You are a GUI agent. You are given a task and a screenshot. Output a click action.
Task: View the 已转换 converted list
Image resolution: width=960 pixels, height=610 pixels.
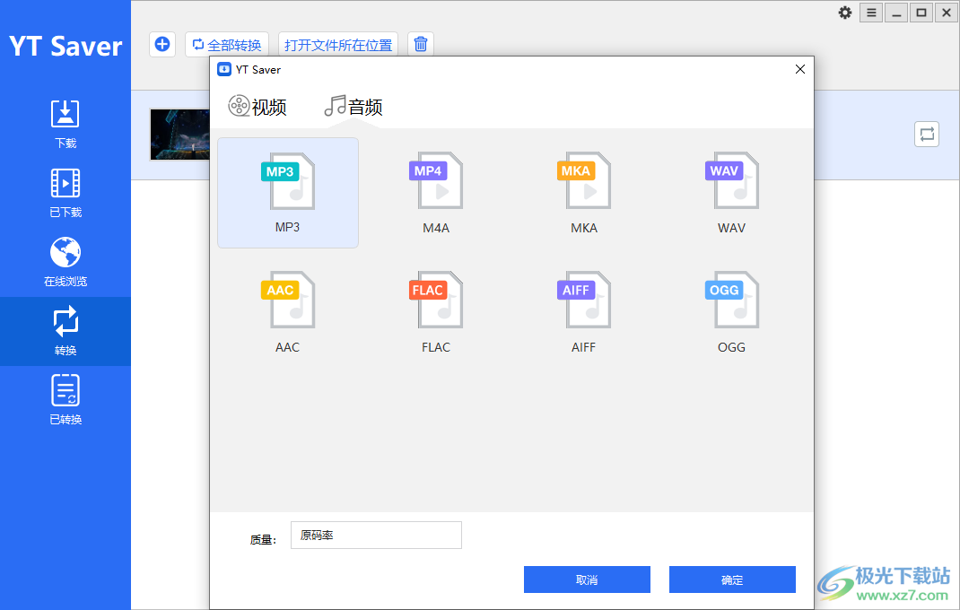point(65,400)
